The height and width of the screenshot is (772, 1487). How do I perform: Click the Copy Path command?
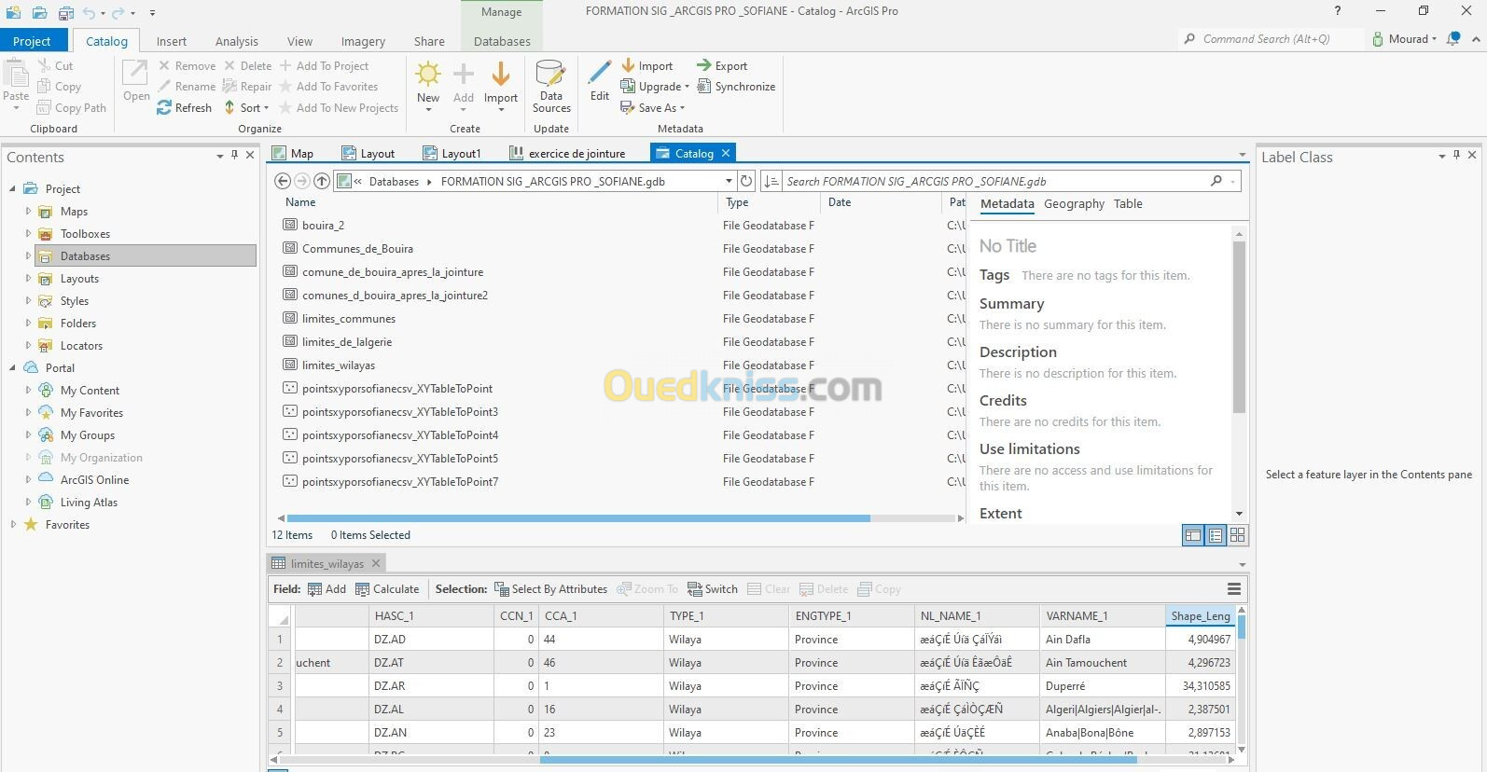72,107
